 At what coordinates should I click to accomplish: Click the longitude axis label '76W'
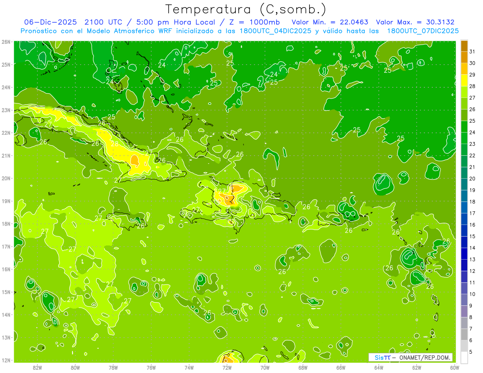[x=151, y=367]
